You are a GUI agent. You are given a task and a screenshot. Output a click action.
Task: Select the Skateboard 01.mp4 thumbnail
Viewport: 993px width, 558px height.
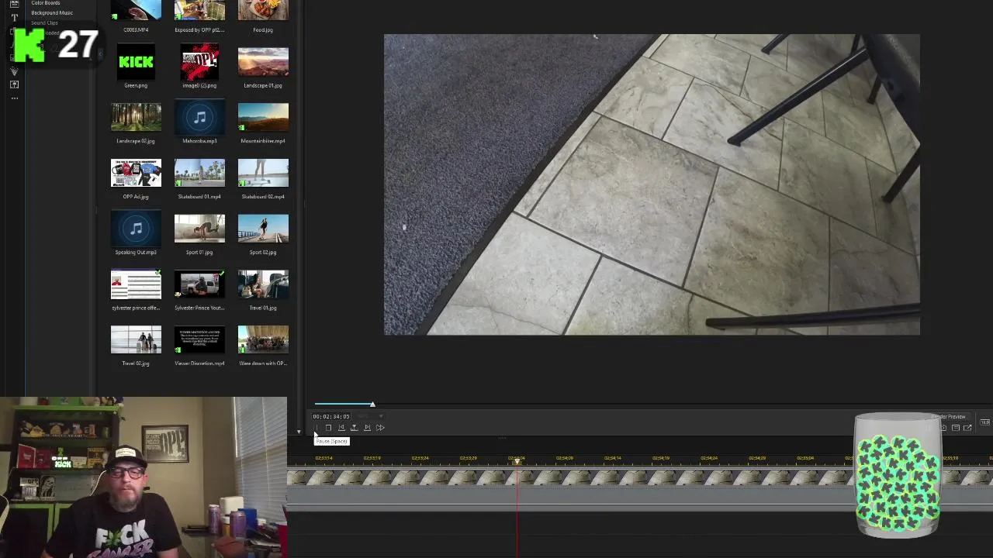click(x=199, y=174)
